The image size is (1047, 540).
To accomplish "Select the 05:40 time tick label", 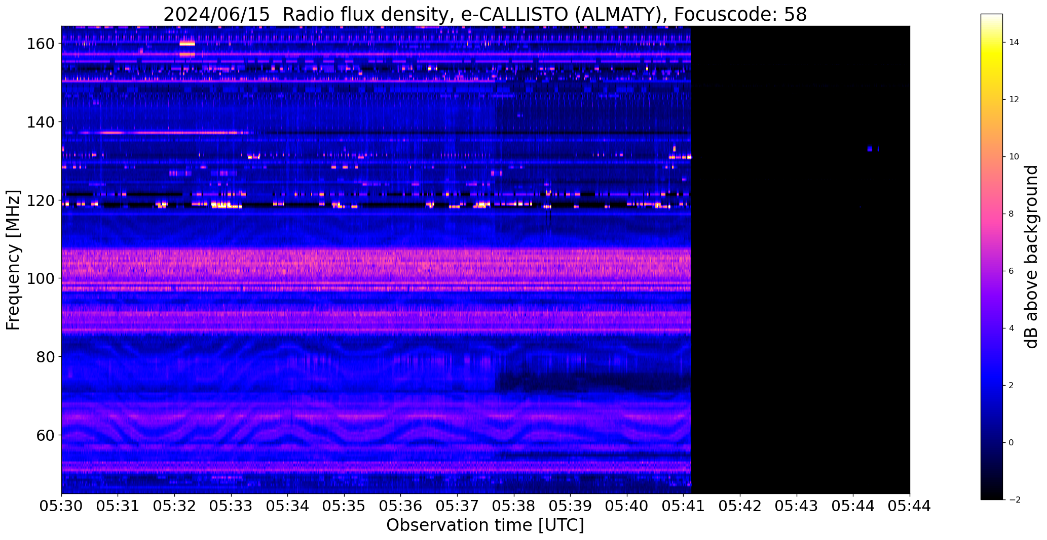I will click(627, 506).
